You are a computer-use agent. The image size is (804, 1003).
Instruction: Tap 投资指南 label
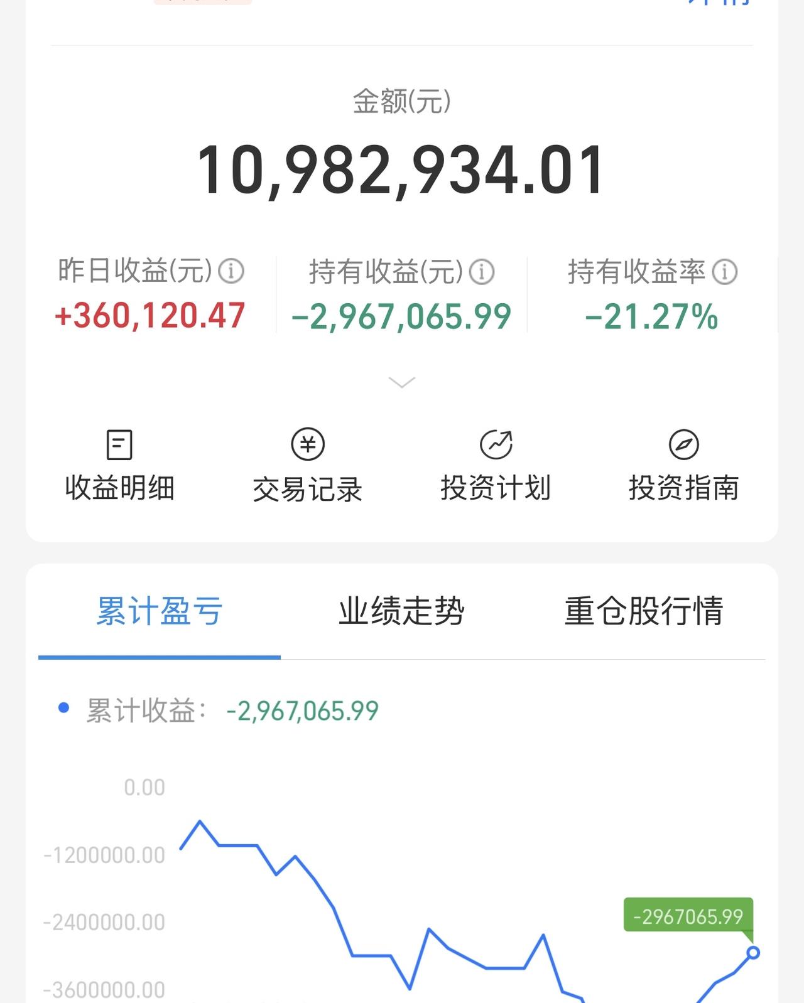coord(684,488)
